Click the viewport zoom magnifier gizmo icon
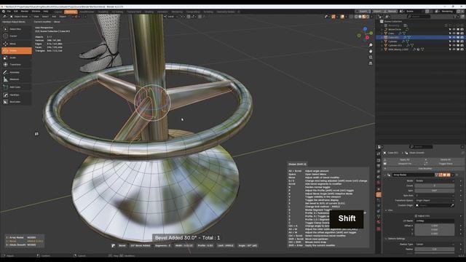 pyautogui.click(x=371, y=45)
